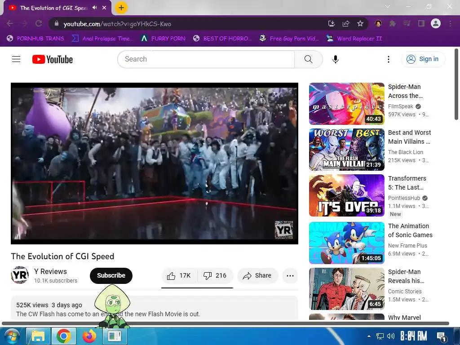Screen dimensions: 460x345
Task: Click PointlessHub channel name
Action: click(404, 198)
